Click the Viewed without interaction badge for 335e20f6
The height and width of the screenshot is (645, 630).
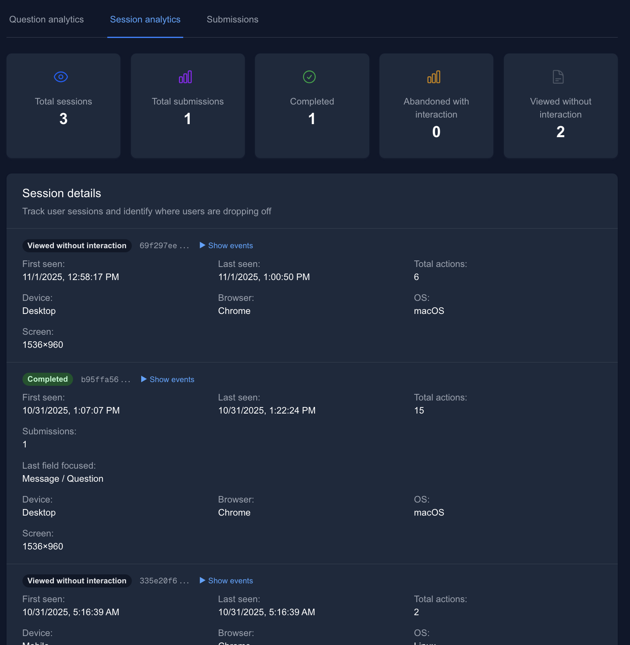click(77, 580)
